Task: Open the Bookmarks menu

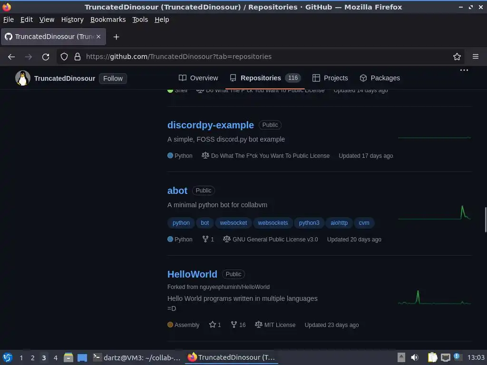Action: coord(108,19)
